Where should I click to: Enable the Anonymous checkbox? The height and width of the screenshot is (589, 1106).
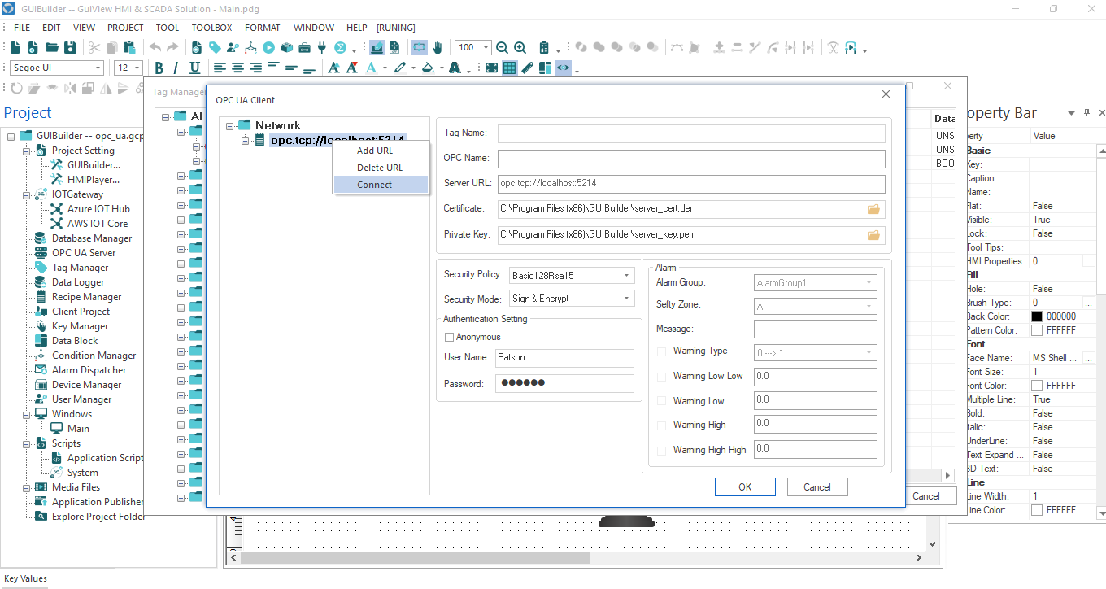click(x=449, y=337)
